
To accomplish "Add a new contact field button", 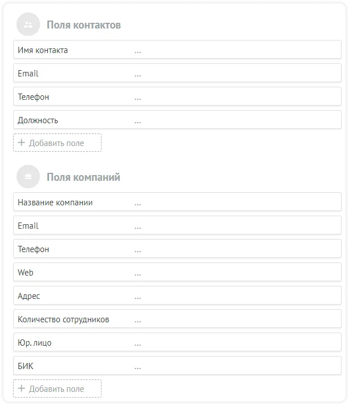I will coord(57,143).
